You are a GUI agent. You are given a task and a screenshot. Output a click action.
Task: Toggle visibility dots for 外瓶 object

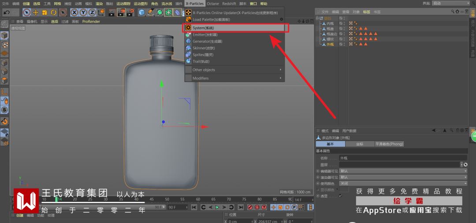[x=344, y=45]
